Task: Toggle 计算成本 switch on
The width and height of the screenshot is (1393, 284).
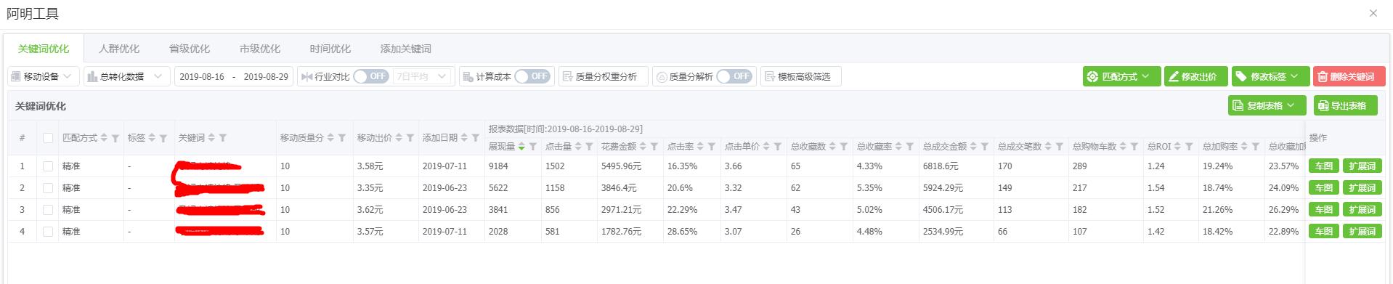Action: pyautogui.click(x=532, y=76)
